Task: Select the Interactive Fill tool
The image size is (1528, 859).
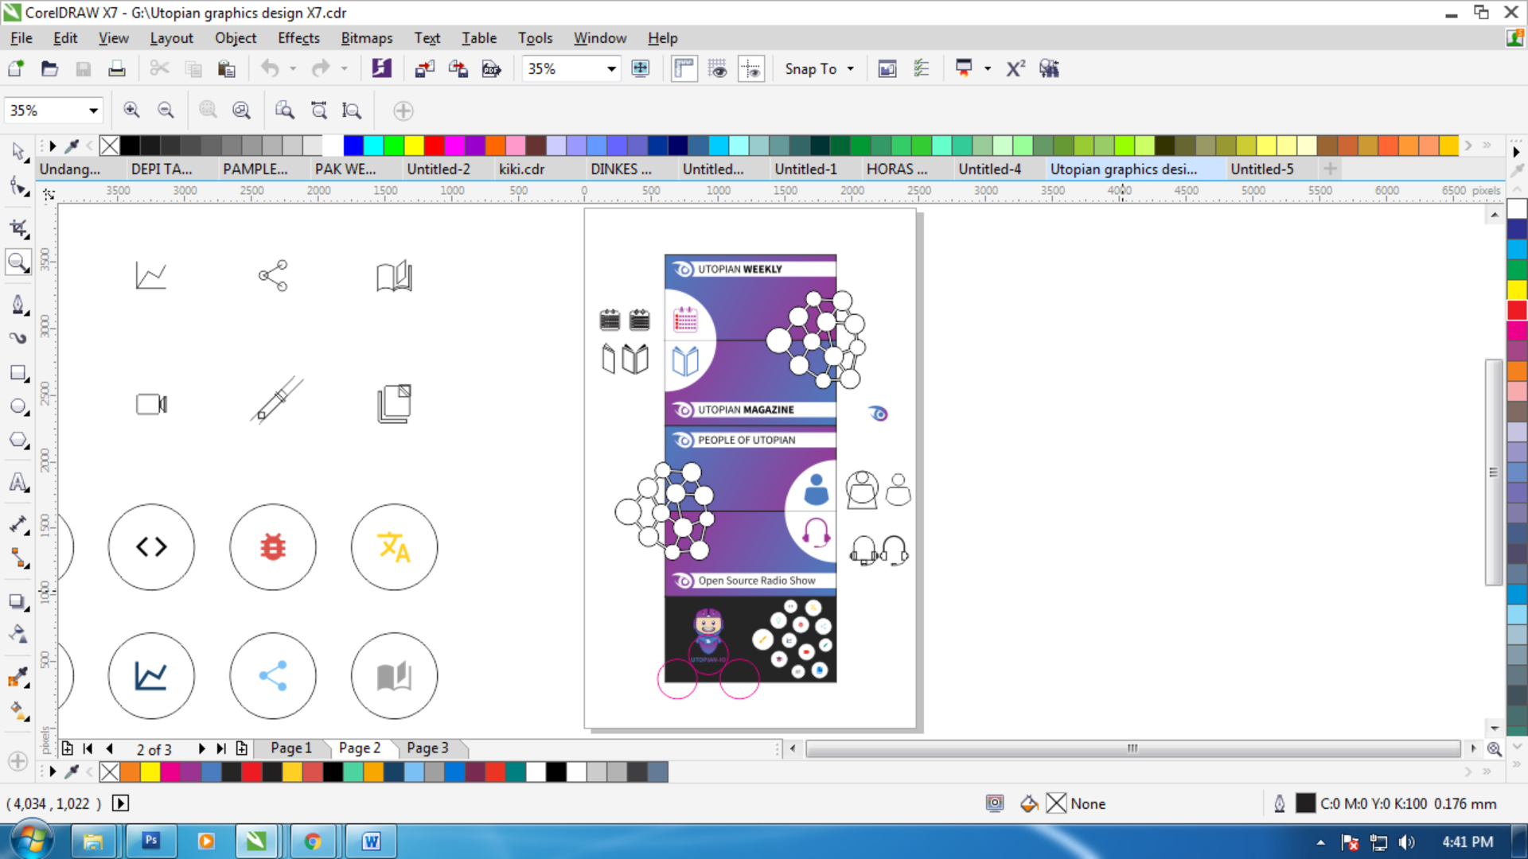Action: (18, 710)
